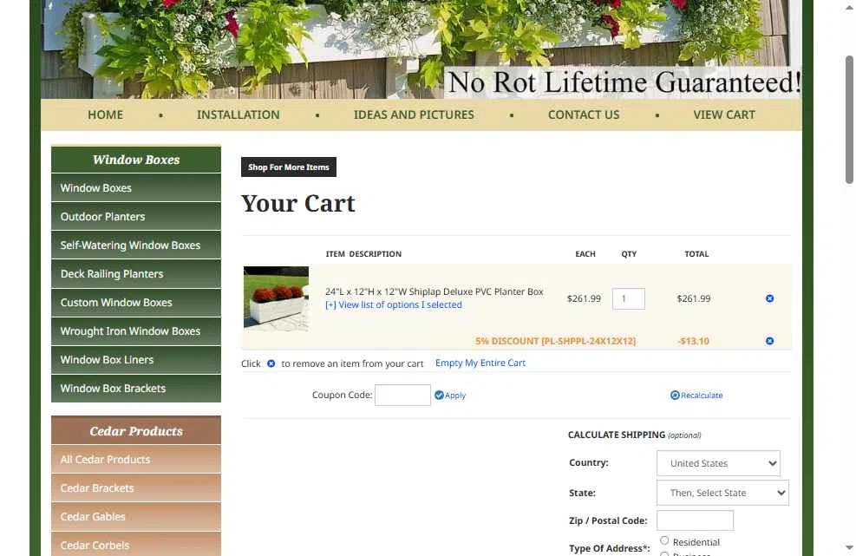Image resolution: width=856 pixels, height=556 pixels.
Task: Open VIEW CART in navigation
Action: (724, 114)
